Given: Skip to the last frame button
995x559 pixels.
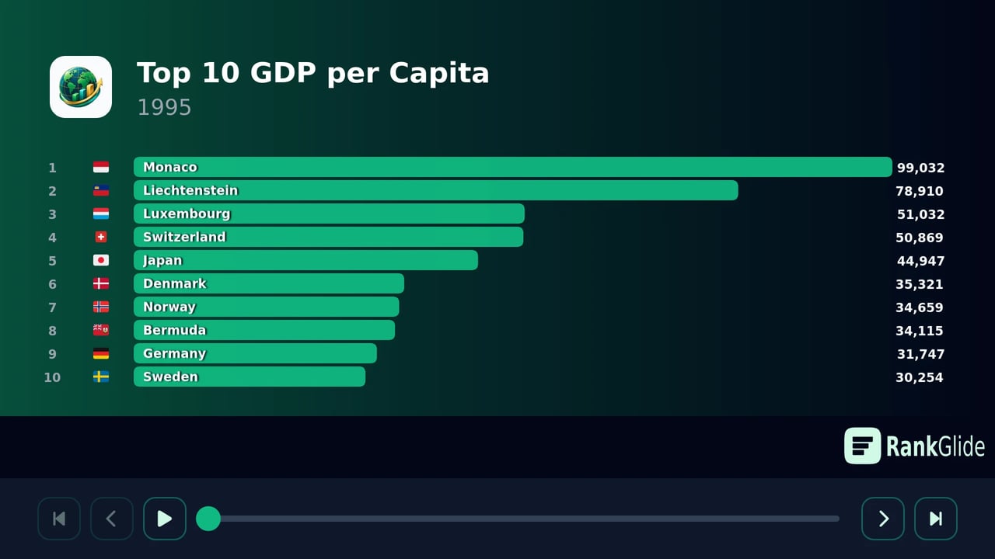Looking at the screenshot, I should [936, 519].
